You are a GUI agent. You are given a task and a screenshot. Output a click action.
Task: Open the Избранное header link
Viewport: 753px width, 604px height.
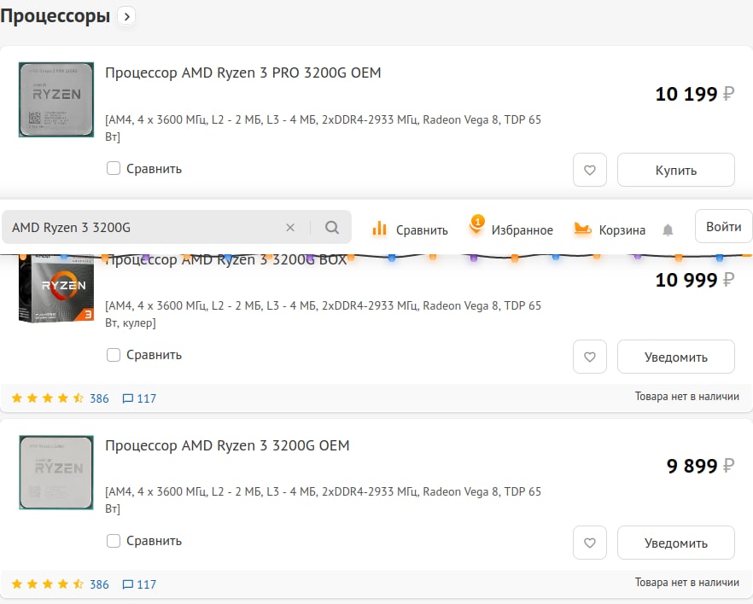point(522,230)
